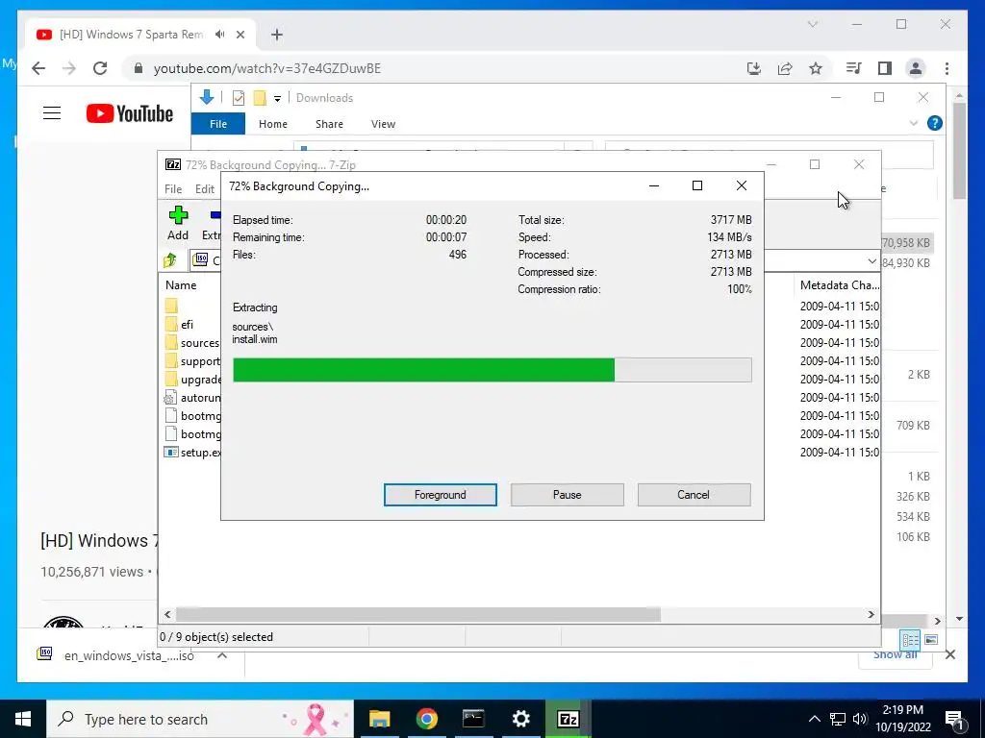Reload the YouTube page
This screenshot has width=985, height=738.
tap(100, 68)
